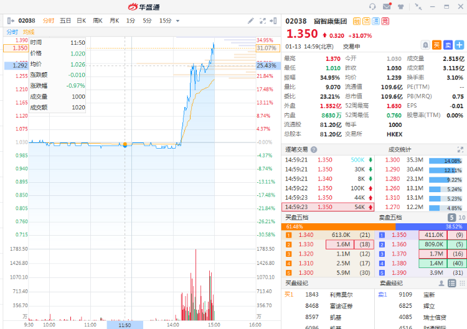Screen dimensions: 467x329
Task: Switch broker queue to list view icon
Action: point(452,283)
